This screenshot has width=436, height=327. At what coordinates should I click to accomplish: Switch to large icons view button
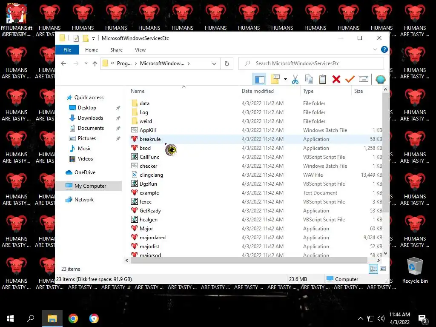tap(383, 269)
